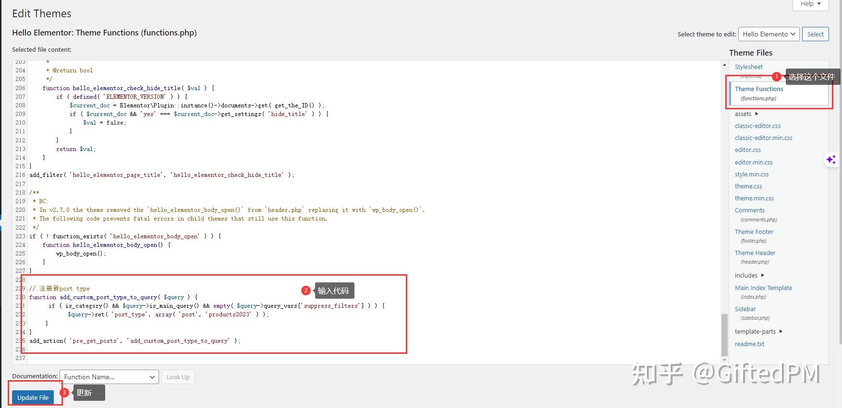The image size is (842, 408).
Task: Open Sidebar template file
Action: pos(745,309)
